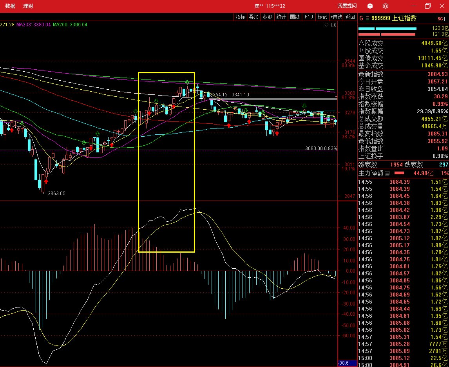449x367 pixels.
Task: Open the settings gear icon
Action: [386, 6]
